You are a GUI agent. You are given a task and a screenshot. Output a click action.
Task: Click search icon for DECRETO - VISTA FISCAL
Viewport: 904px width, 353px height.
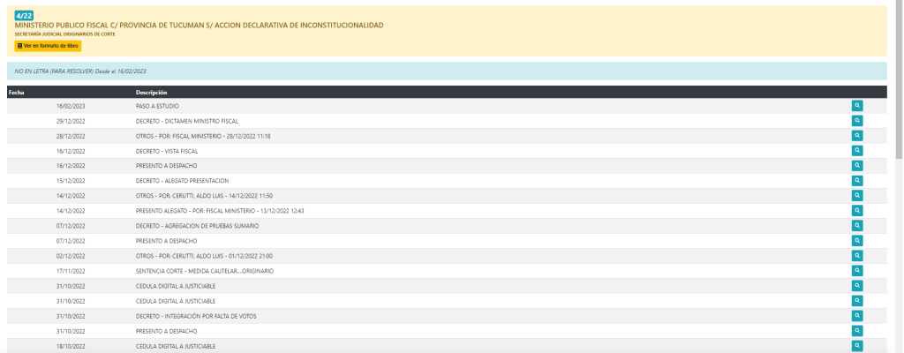(857, 151)
